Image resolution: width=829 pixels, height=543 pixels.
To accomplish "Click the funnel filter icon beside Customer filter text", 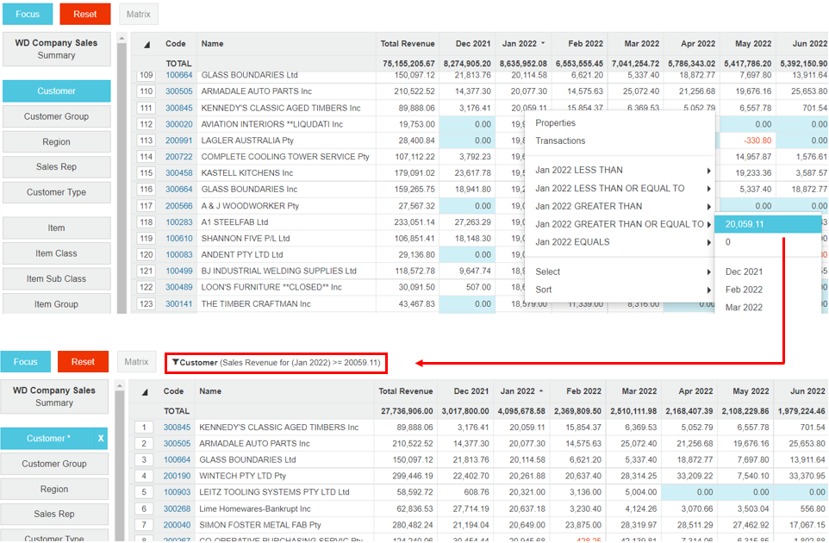I will coord(175,363).
